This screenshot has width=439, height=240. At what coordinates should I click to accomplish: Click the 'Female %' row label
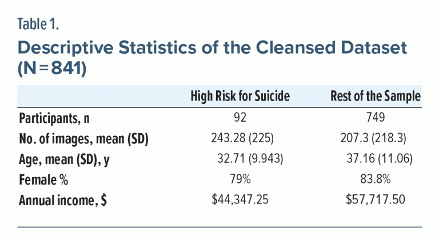[43, 180]
